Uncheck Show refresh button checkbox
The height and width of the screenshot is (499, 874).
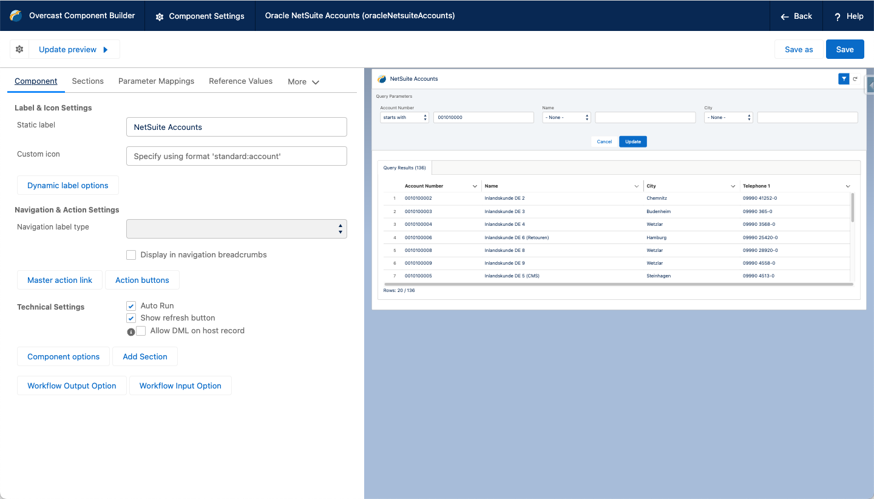[131, 318]
